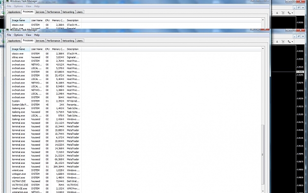Restore chart sub-window in upper MetaTrader window

tap(299, 7)
